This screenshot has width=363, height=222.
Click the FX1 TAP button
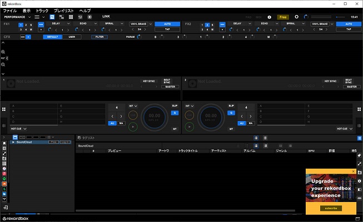pyautogui.click(x=167, y=29)
